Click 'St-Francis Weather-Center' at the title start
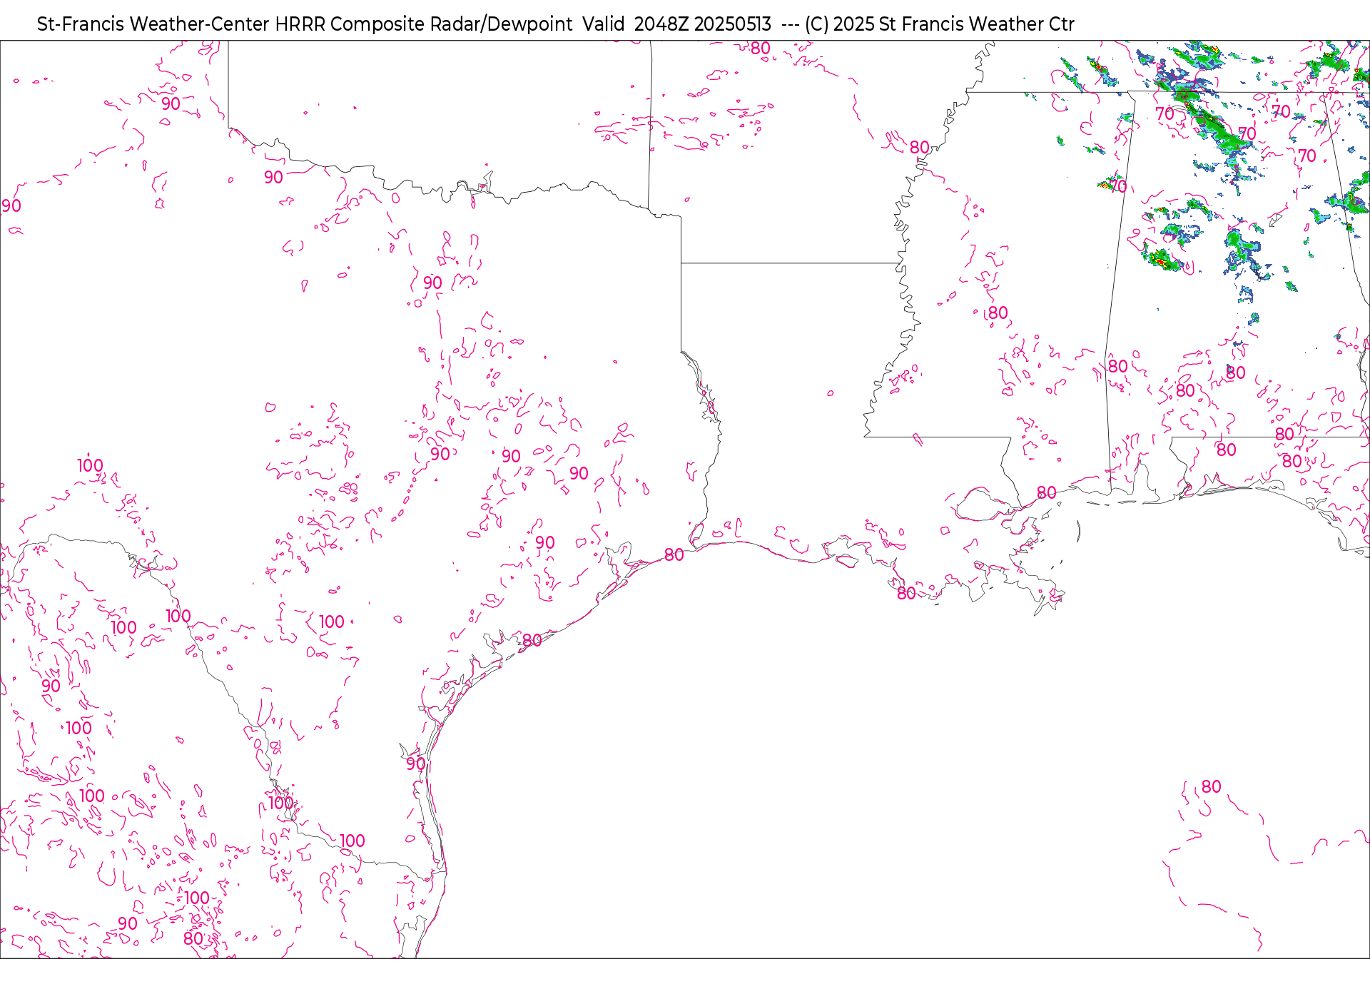Screen dimensions: 1370x999 153,24
